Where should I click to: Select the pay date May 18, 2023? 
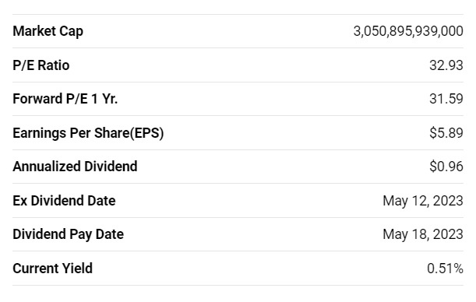[423, 234]
